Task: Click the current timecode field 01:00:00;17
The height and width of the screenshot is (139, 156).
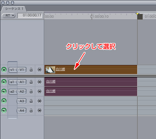Action: [30, 15]
